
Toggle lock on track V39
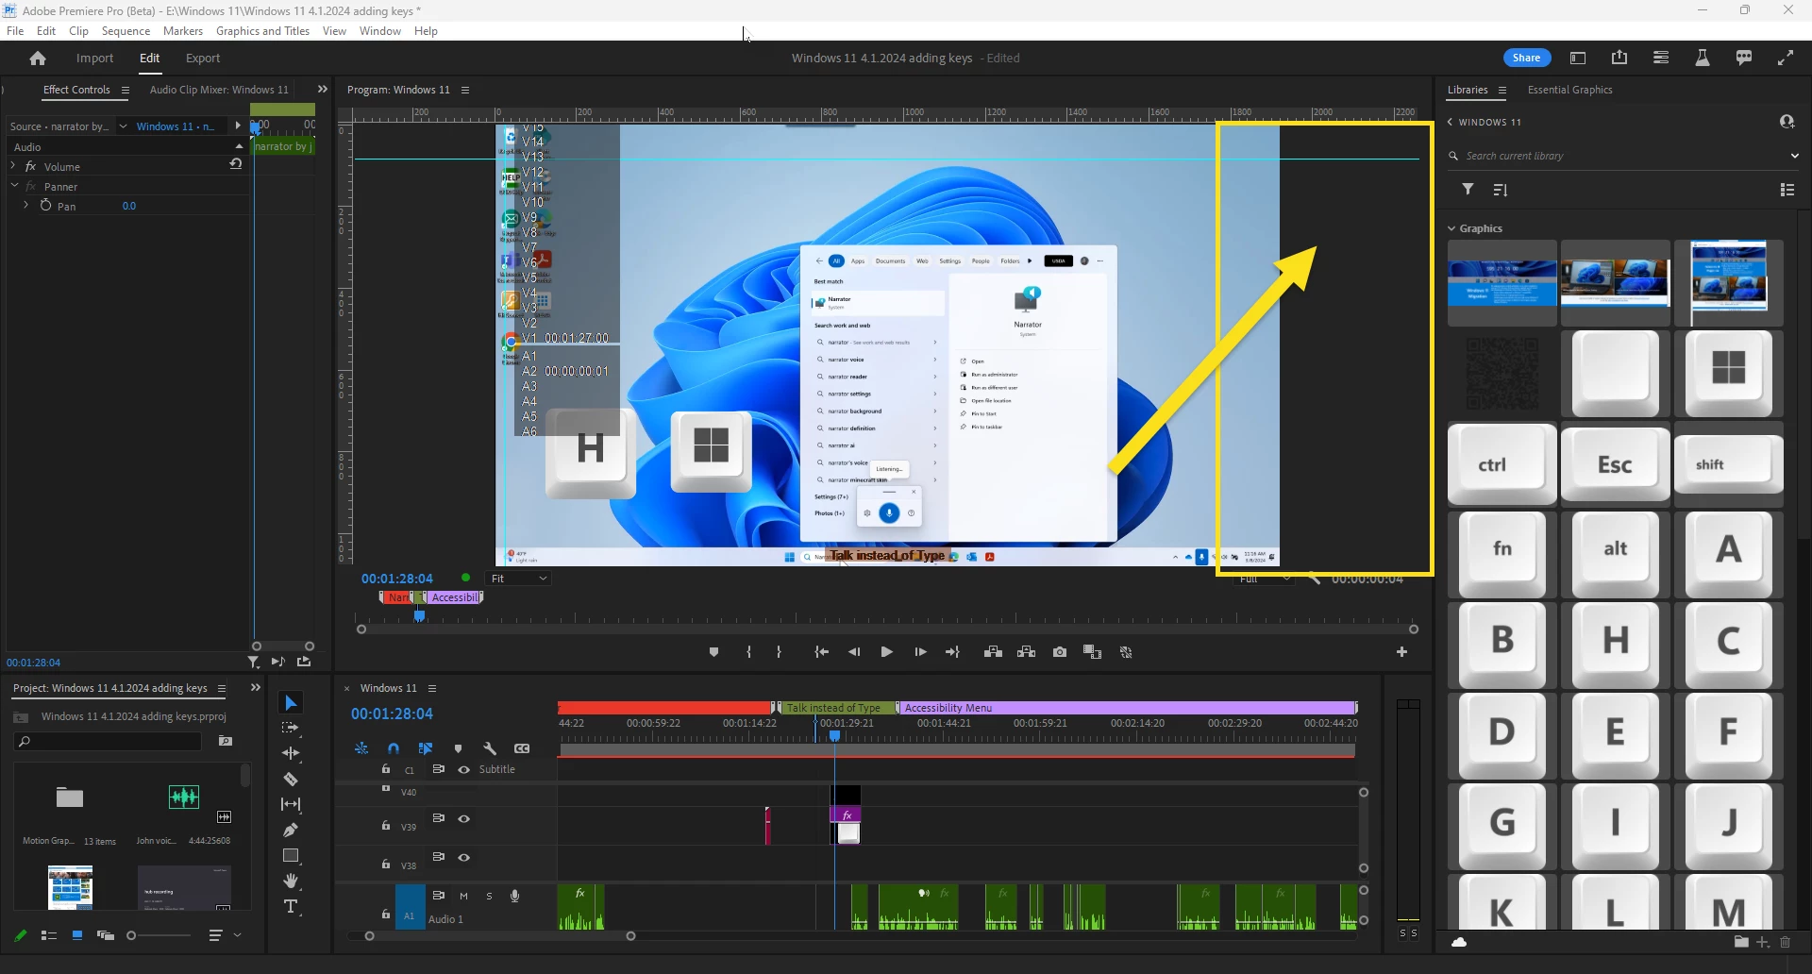(385, 825)
